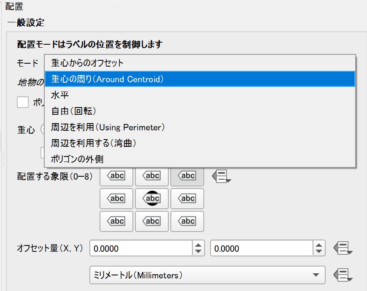Click the オフセット量(X, Y) label

coord(50,248)
